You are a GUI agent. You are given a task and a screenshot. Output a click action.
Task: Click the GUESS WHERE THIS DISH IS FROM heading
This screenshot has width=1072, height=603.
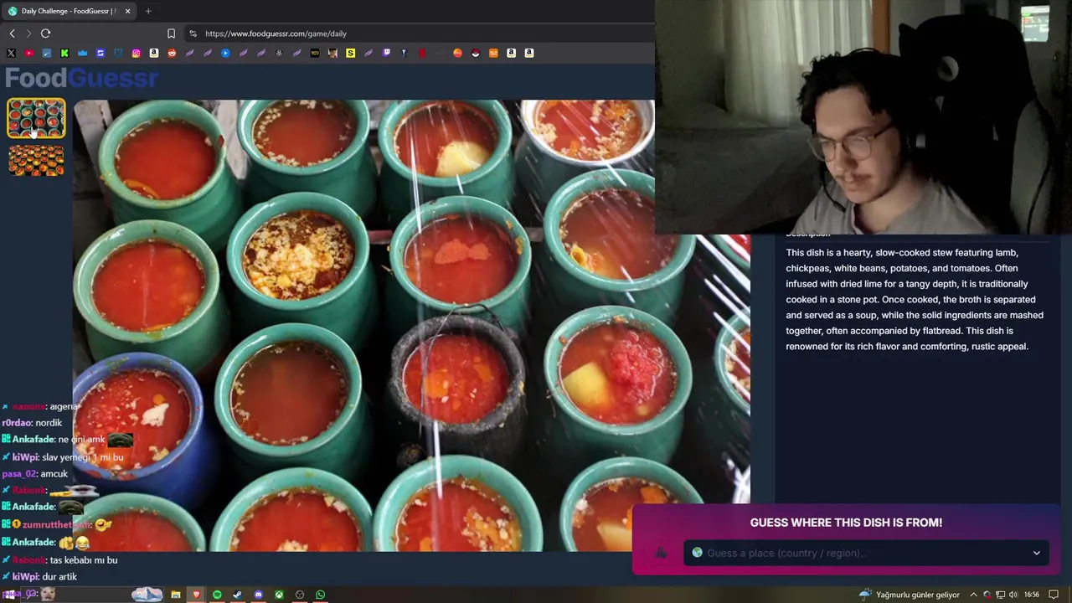[x=846, y=523]
